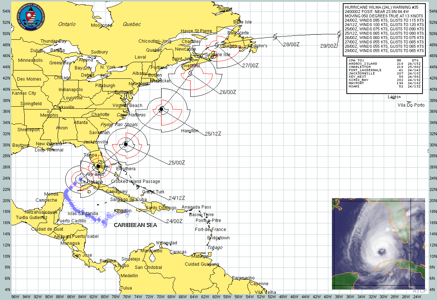Image resolution: width=437 pixels, height=300 pixels.
Task: Click the 'Santo Domingo' label
Action: pos(161,208)
